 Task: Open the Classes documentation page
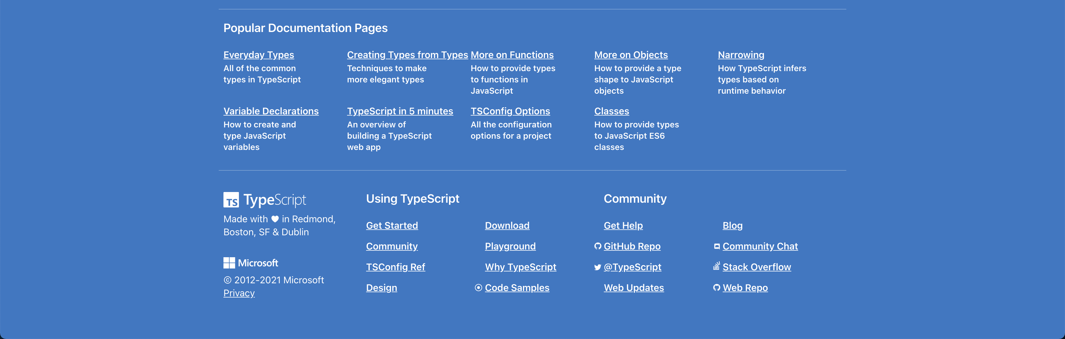(611, 111)
